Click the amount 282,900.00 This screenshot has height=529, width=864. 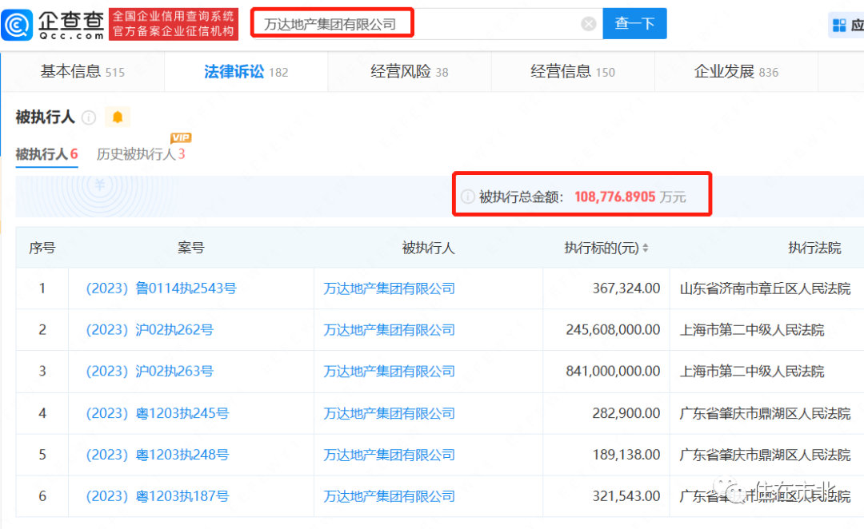click(626, 413)
